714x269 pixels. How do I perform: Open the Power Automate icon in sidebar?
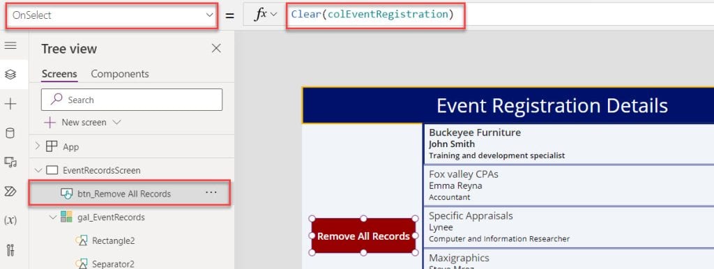click(x=10, y=191)
